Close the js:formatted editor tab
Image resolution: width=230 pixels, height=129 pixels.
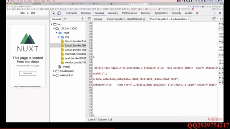(189, 19)
